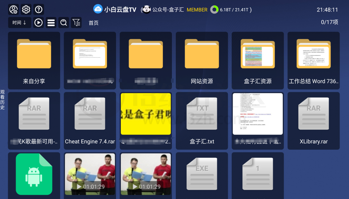Open the account user icon
The height and width of the screenshot is (199, 349).
14,10
